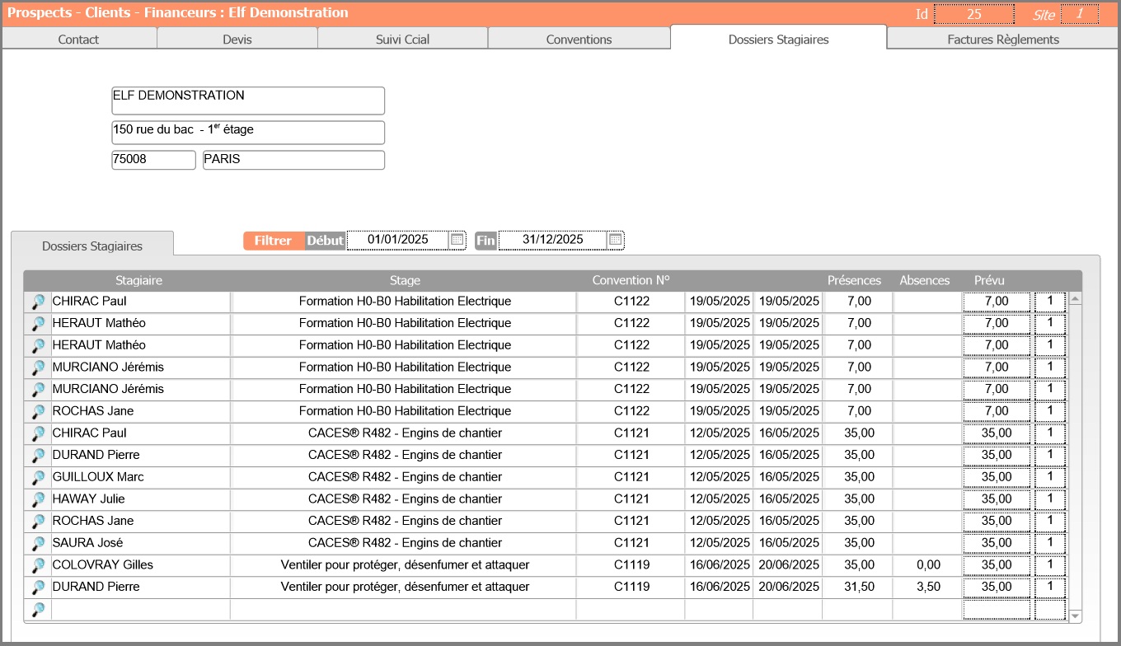Open calendar picker for Fin date
The image size is (1121, 646).
(x=615, y=240)
